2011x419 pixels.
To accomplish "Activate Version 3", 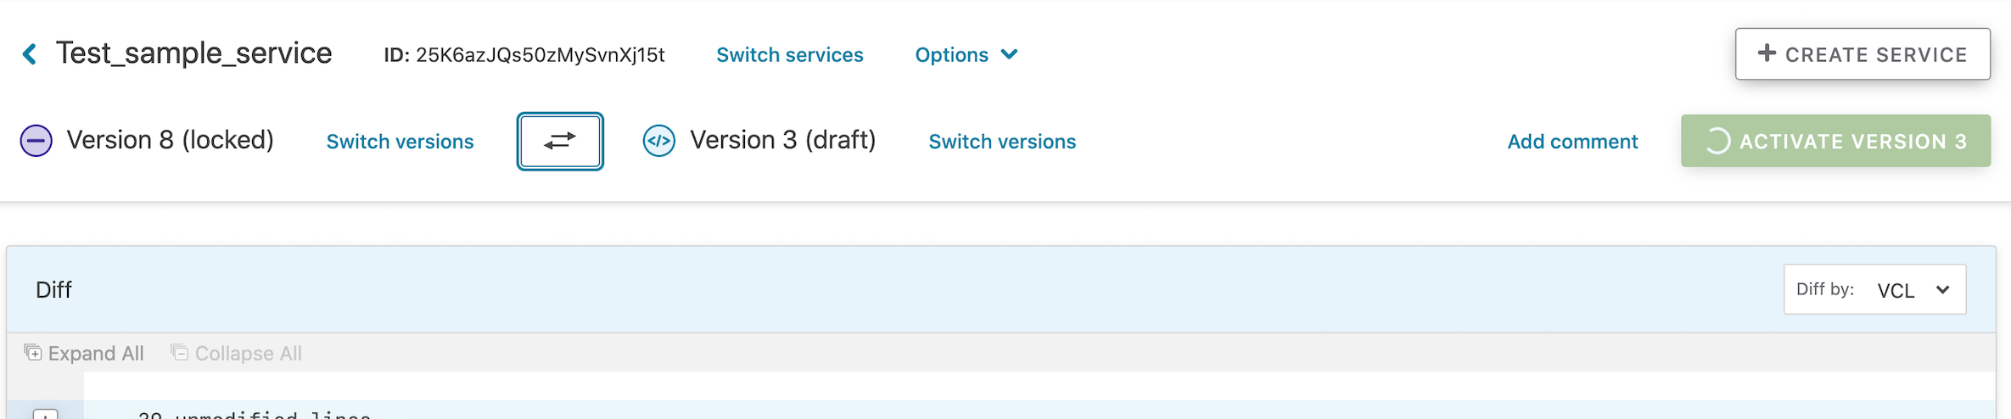I will point(1835,141).
